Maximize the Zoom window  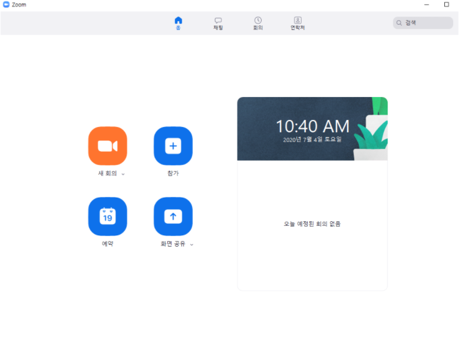[447, 4]
